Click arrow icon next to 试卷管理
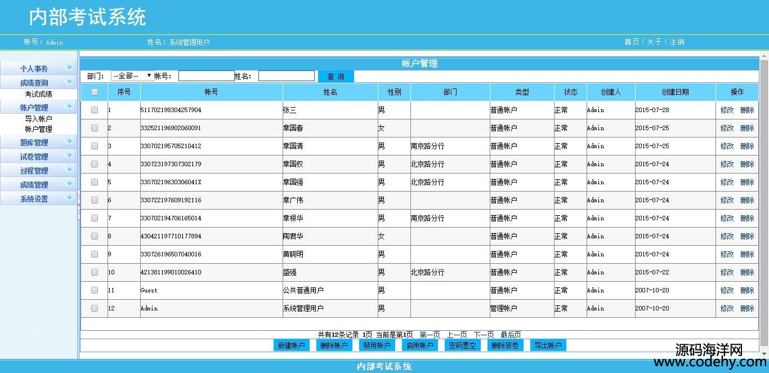The height and width of the screenshot is (373, 769). click(69, 156)
